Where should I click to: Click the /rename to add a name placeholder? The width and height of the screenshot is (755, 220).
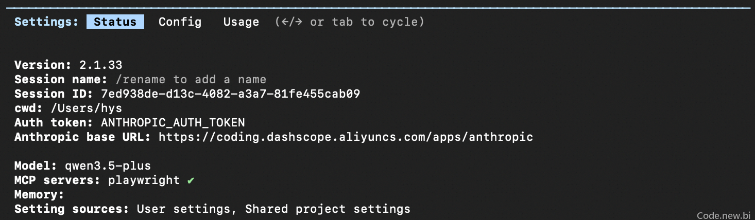click(191, 80)
